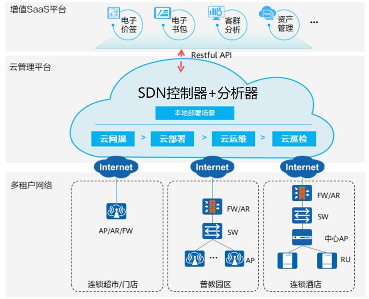Click the Internet cloud above 连锁超市/门店

pos(116,167)
